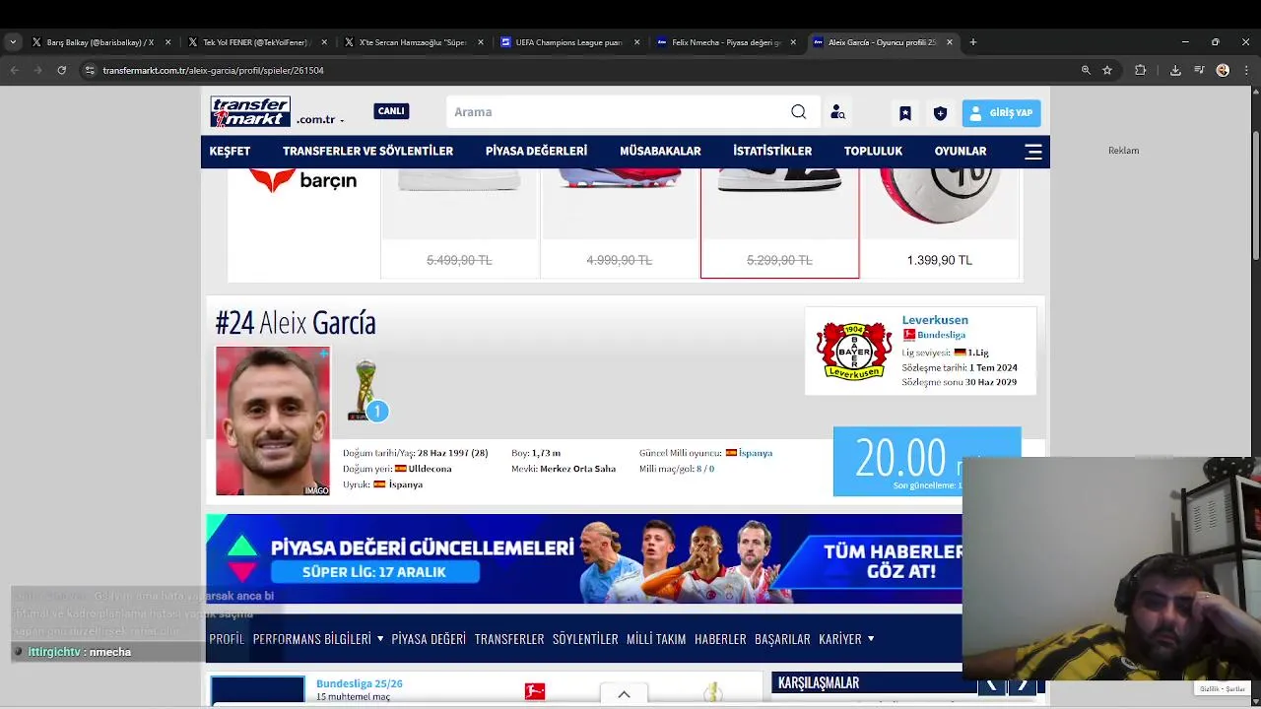Click the Bayer Leverkusen club crest
The image size is (1261, 709).
[x=854, y=351]
